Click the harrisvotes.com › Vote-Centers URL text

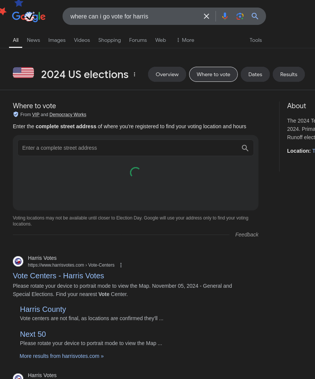[x=71, y=265]
